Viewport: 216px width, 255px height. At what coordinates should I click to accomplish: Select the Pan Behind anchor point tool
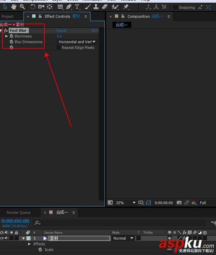50,7
